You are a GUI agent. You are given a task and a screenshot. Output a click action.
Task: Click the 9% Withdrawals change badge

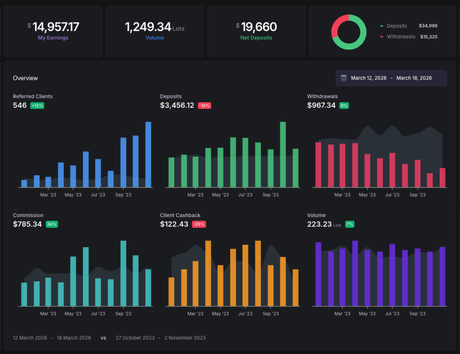tap(344, 106)
